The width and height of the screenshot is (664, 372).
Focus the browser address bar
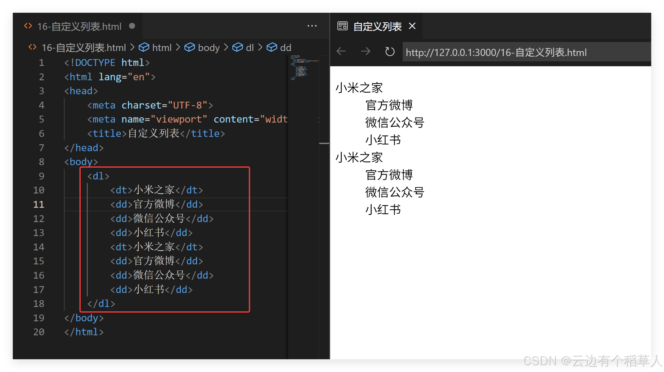pos(495,52)
